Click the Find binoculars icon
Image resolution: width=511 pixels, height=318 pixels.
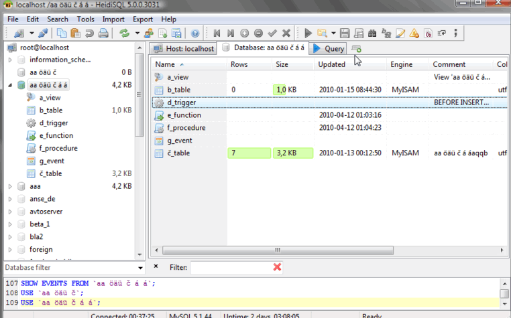point(372,33)
